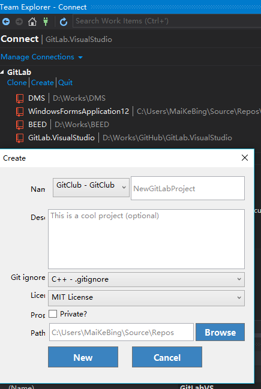Select the GitLab.VisualStudio repository icon
Viewport: 261px width, 389px height.
coord(20,138)
